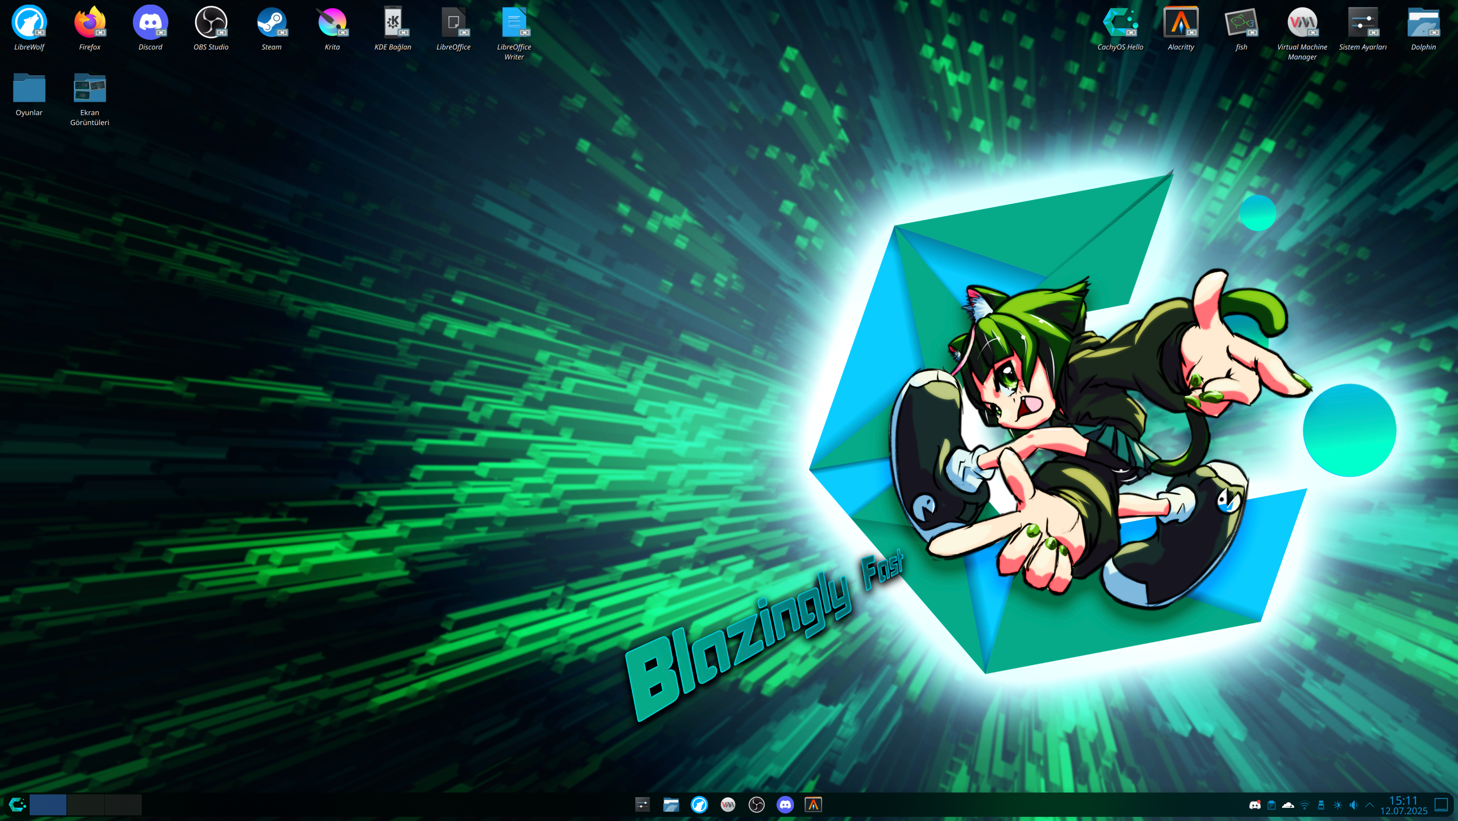Viewport: 1458px width, 821px height.
Task: Open the LibreOffice desktop icon
Action: click(453, 28)
